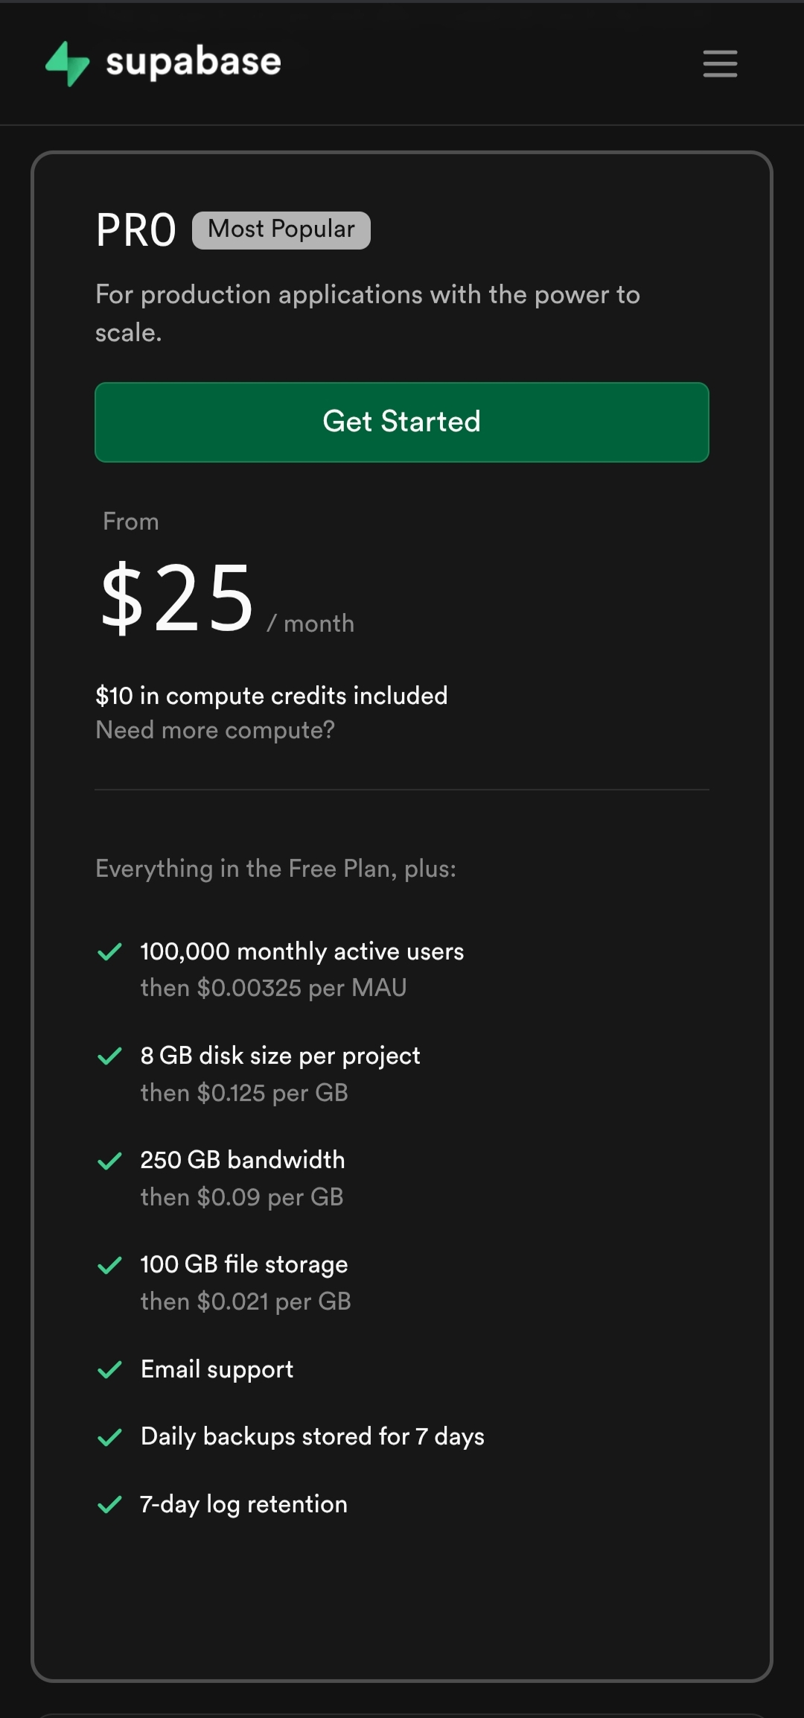Open the Need more compute? link
The image size is (804, 1718).
point(215,730)
